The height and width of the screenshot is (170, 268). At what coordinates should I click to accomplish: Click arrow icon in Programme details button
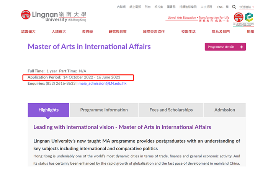click(241, 47)
